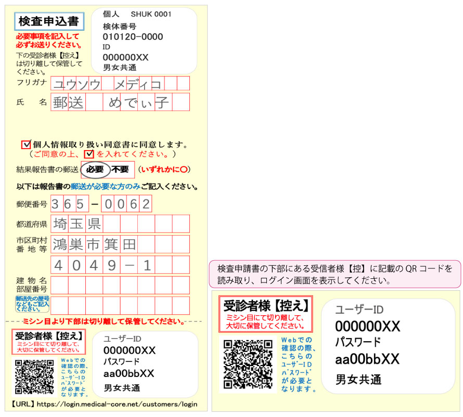
Task: Tick the personal information consent checkbox
Action: coord(26,144)
